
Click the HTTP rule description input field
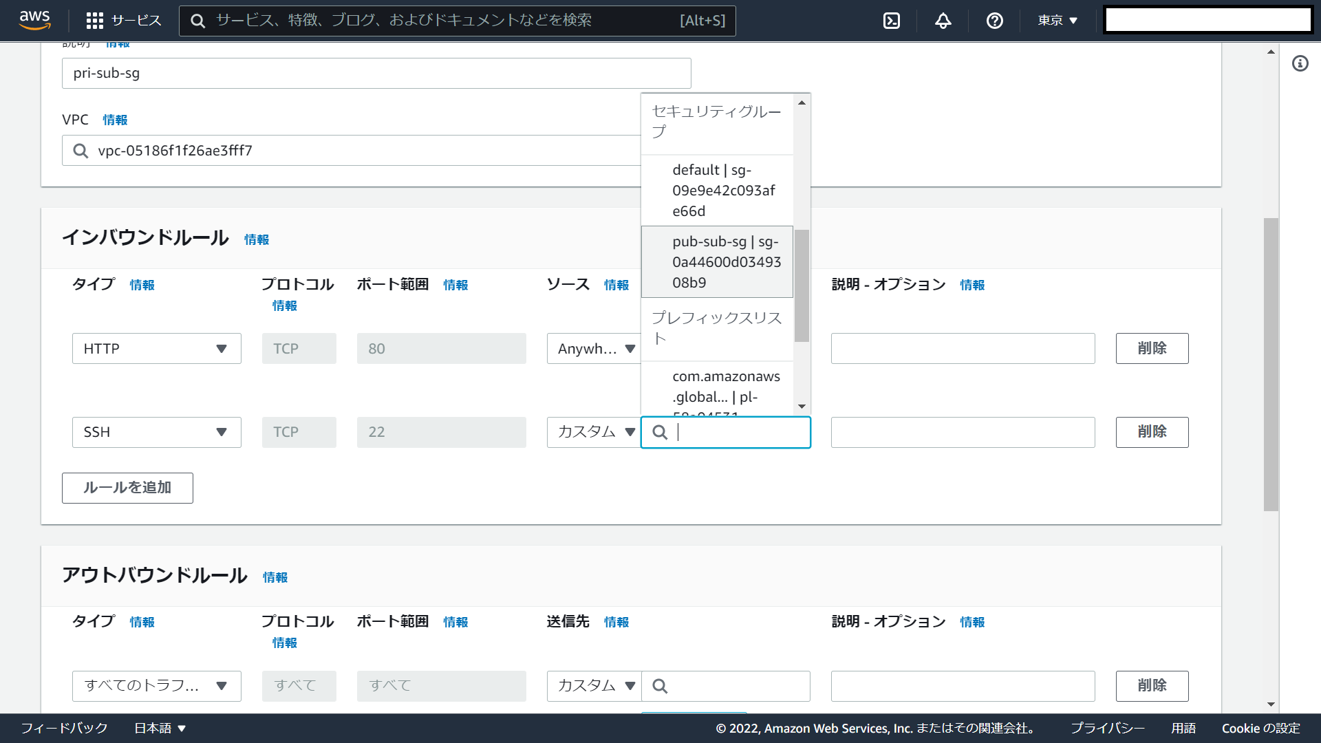click(963, 349)
